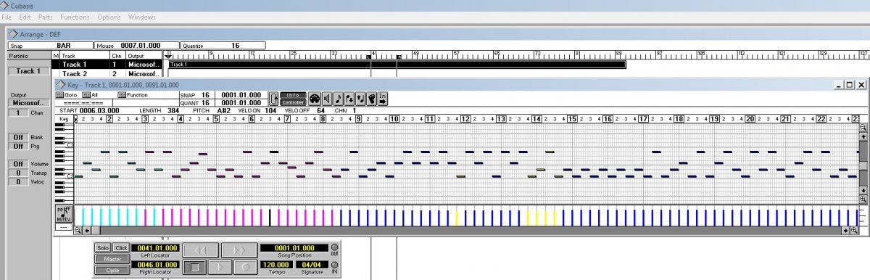Screen dimensions: 870x280
Task: Click the MIDI In icon in Key toolbar
Action: tap(382, 98)
